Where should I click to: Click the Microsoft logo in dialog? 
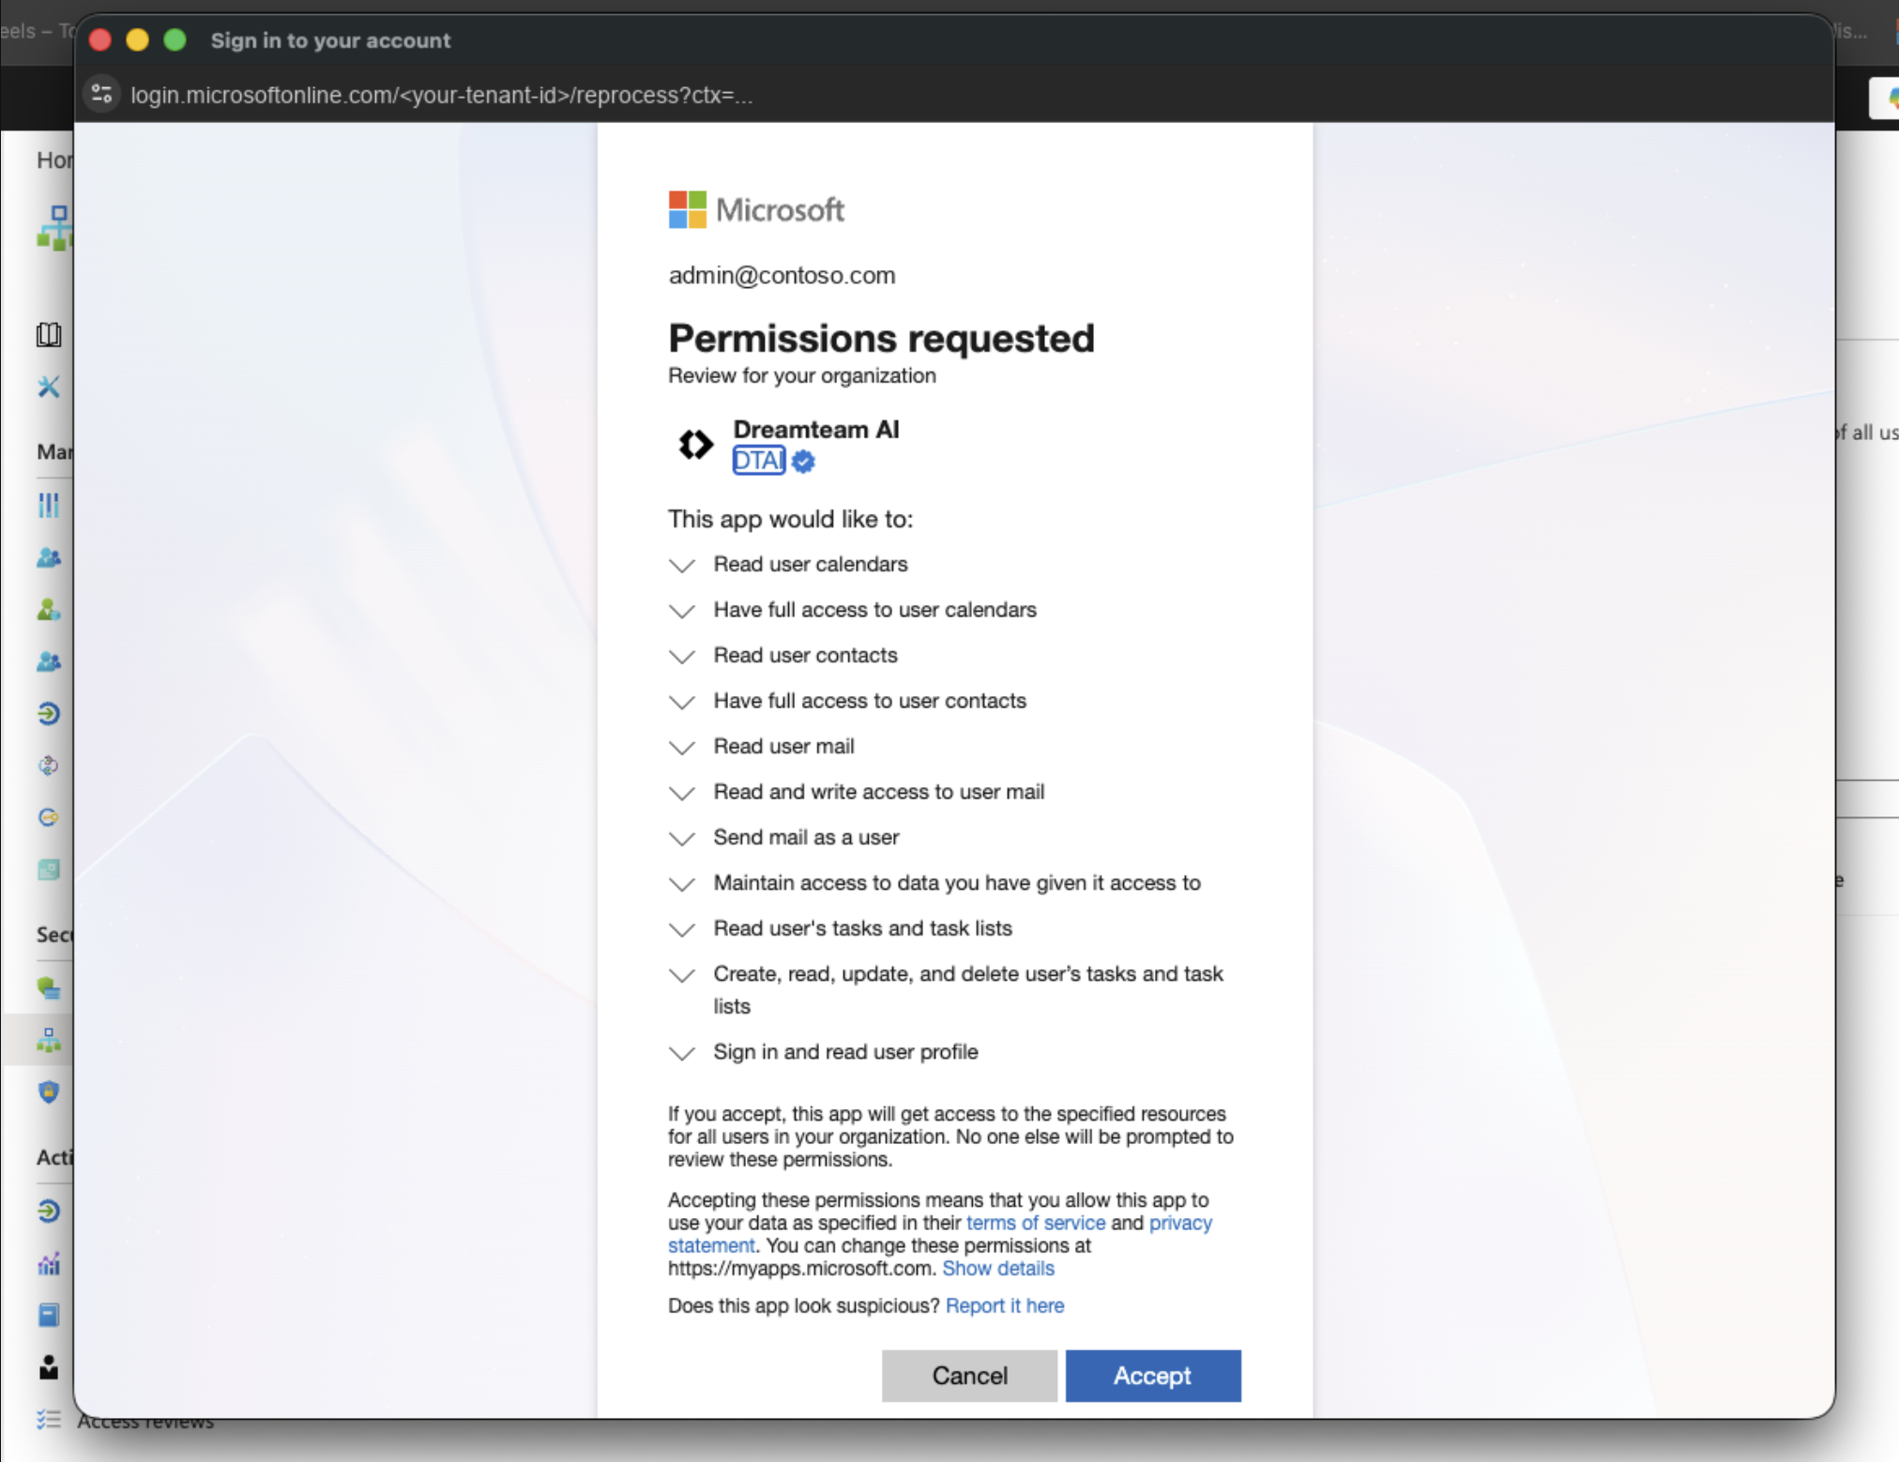[x=756, y=209]
